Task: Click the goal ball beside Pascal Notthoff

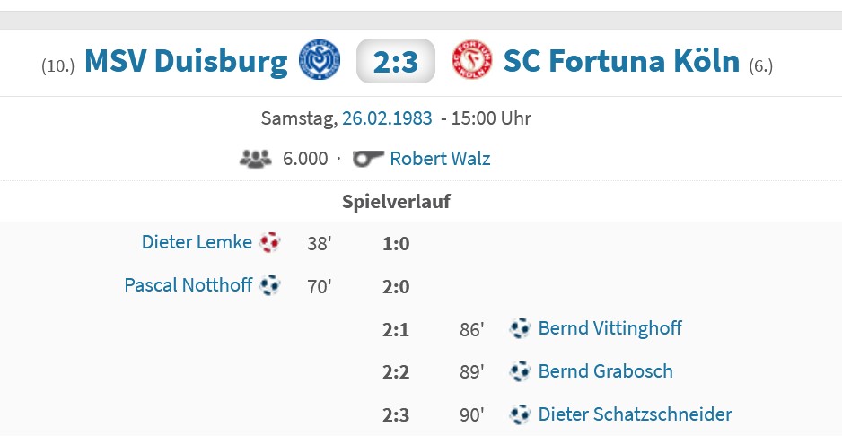Action: coord(269,286)
